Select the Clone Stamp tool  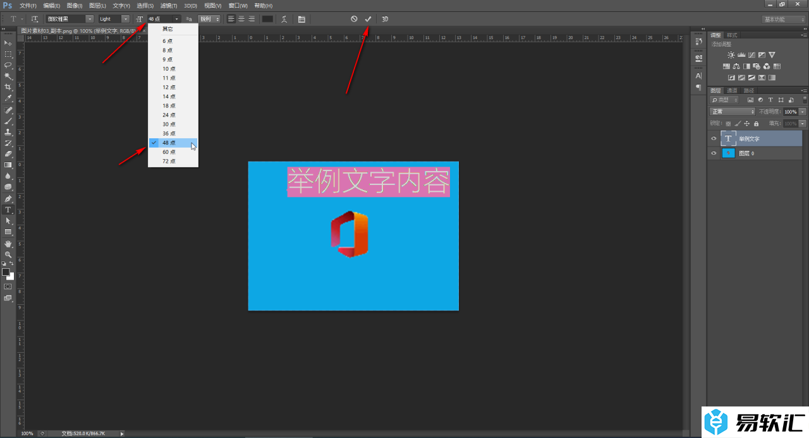[x=8, y=133]
